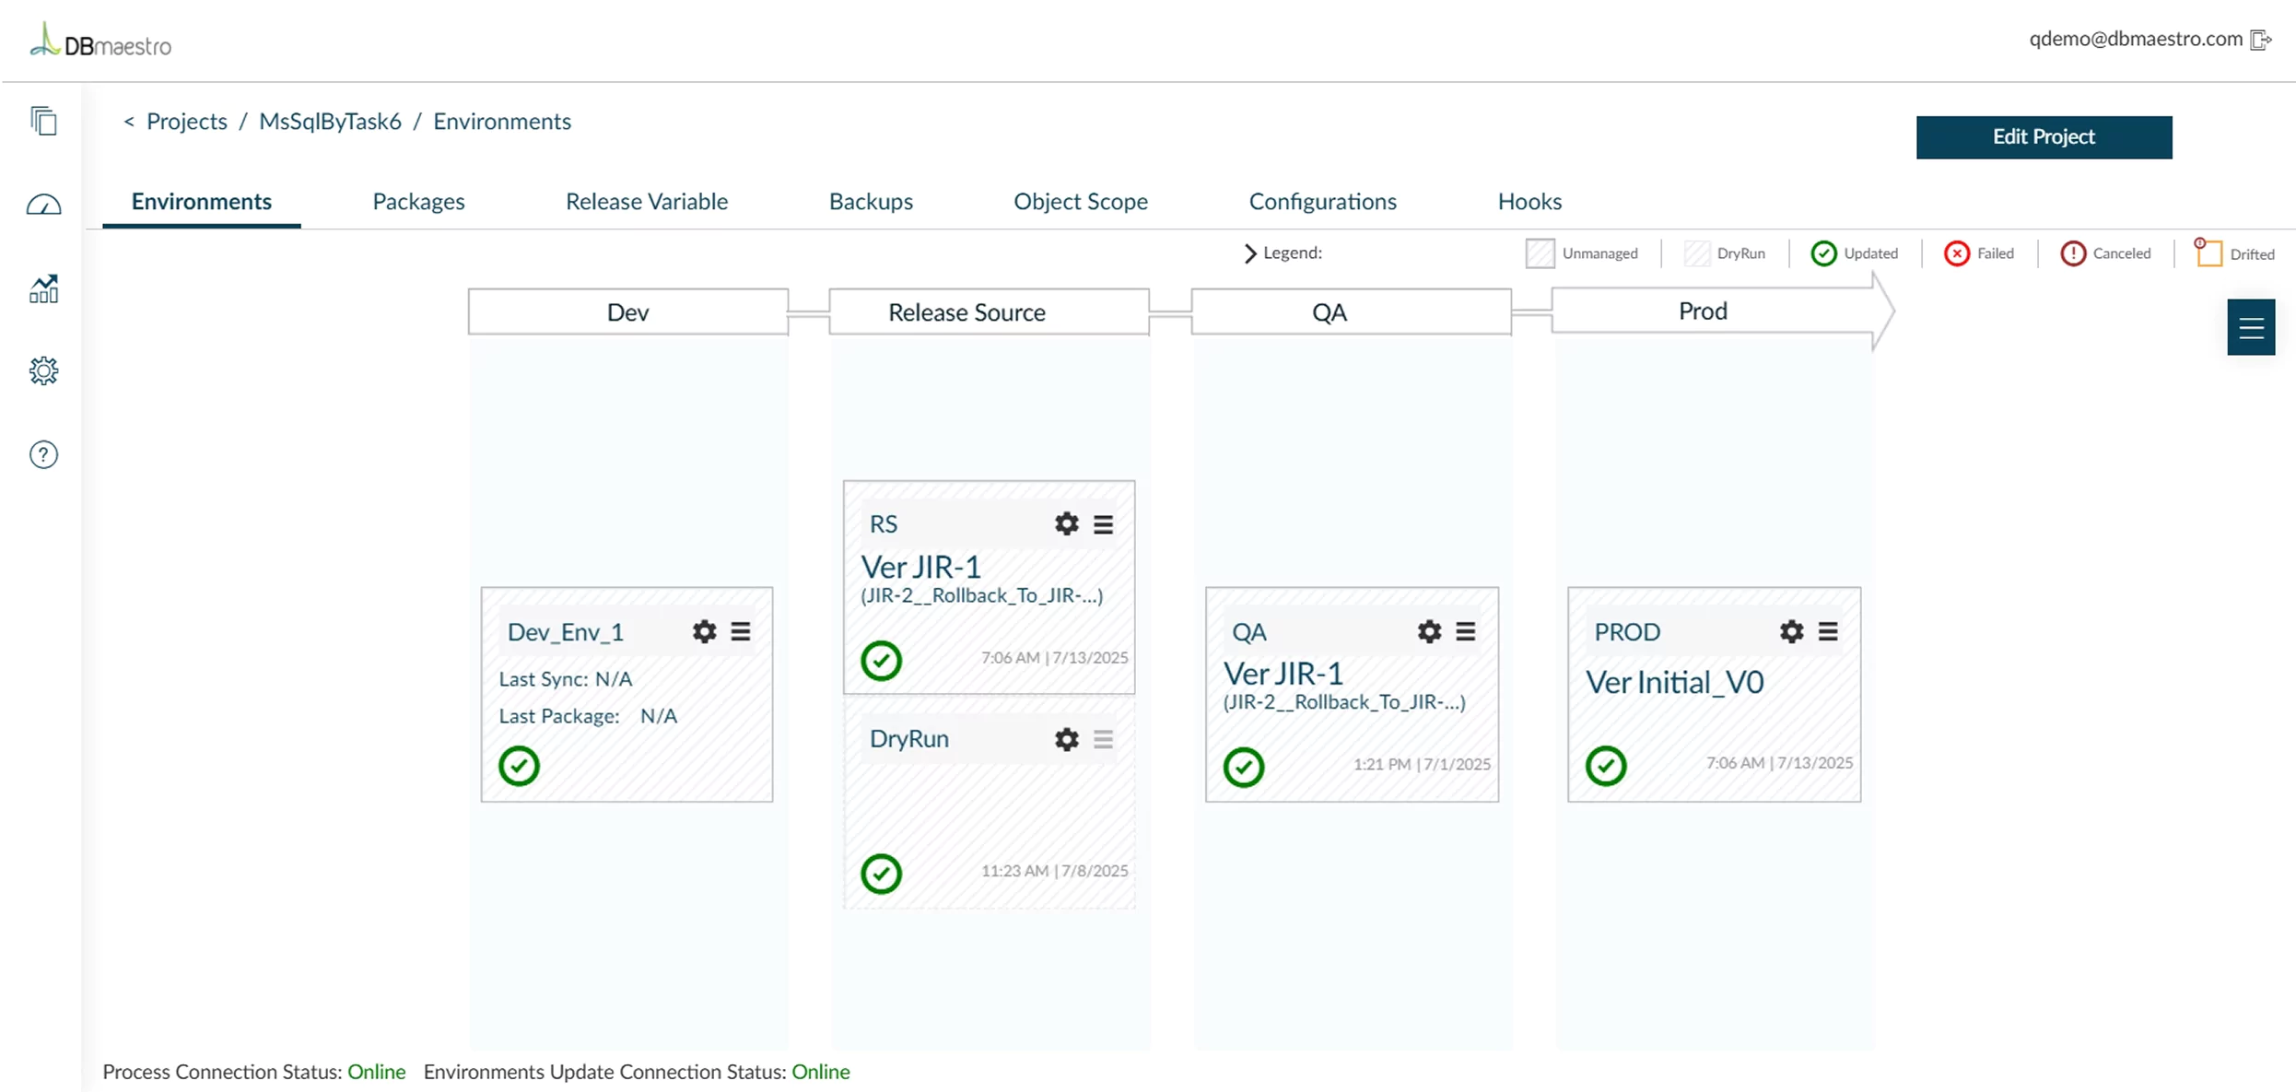Open hamburger menu on QA environment card

tap(1465, 631)
